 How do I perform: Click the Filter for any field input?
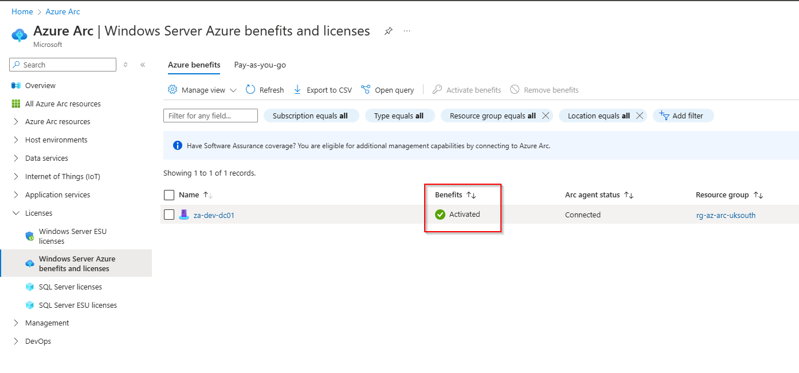210,116
